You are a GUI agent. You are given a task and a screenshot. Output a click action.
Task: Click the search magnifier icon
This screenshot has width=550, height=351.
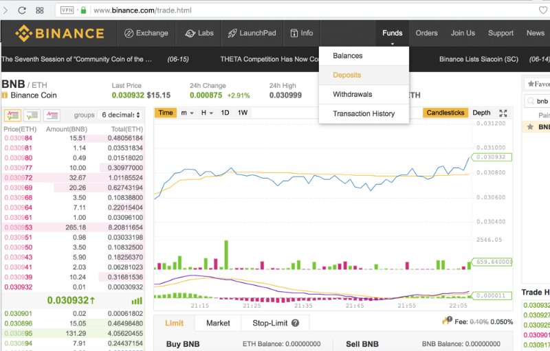point(530,101)
